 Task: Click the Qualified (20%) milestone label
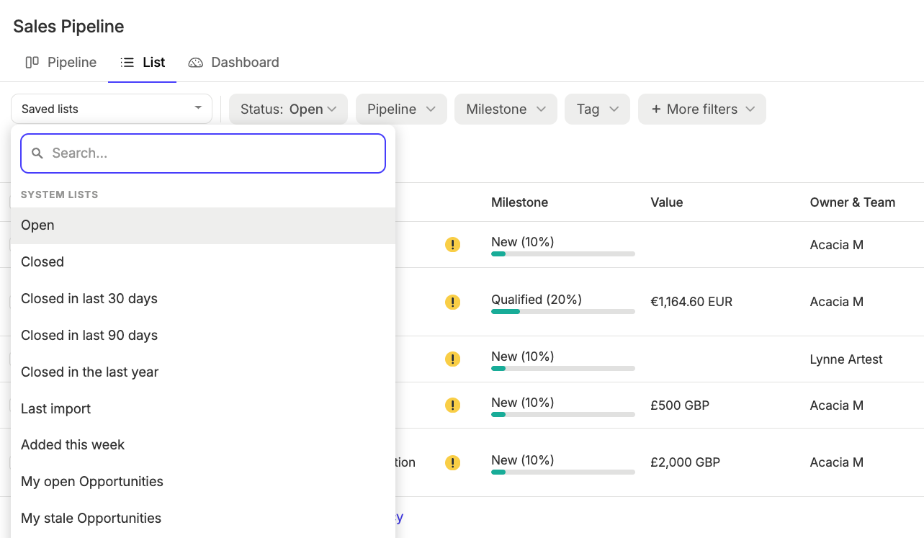click(537, 300)
